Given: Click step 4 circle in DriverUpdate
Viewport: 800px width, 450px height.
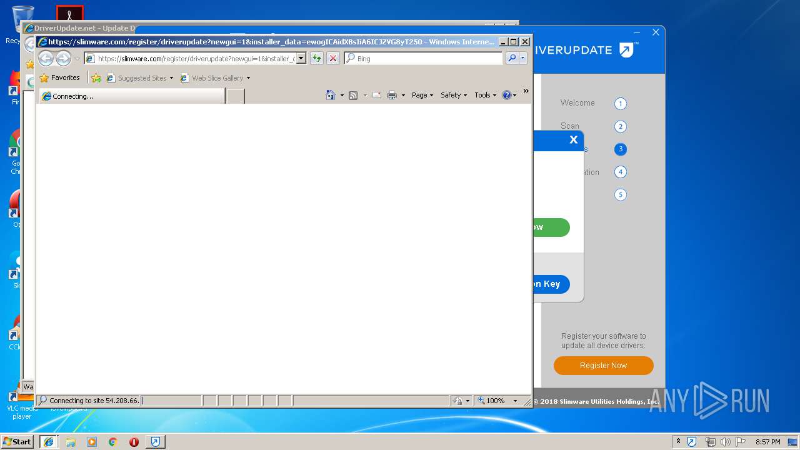Looking at the screenshot, I should point(620,172).
